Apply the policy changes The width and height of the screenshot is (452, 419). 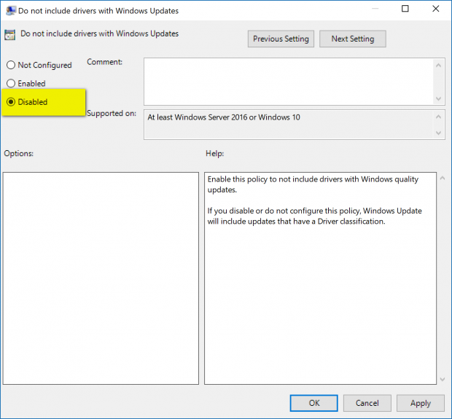point(421,403)
